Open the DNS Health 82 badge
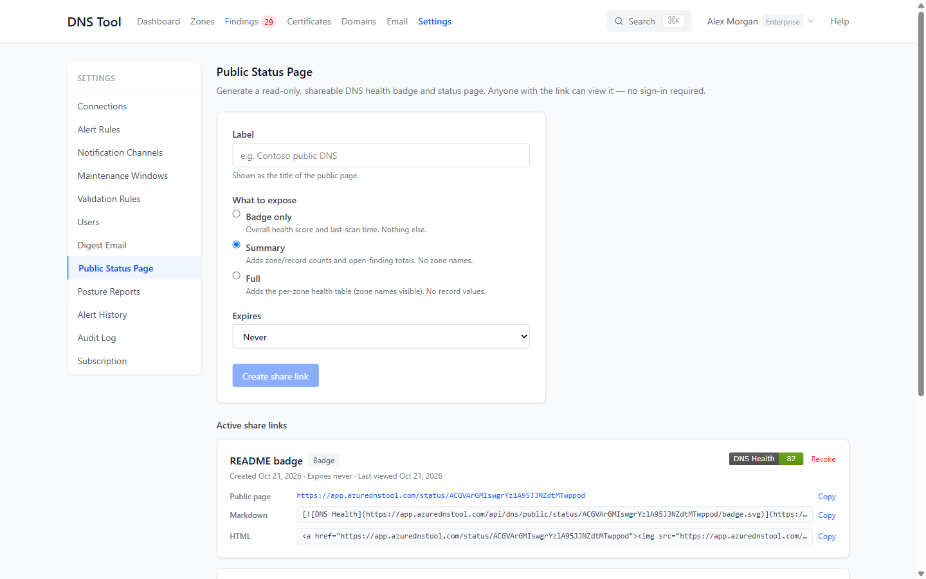This screenshot has height=579, width=926. (x=766, y=459)
